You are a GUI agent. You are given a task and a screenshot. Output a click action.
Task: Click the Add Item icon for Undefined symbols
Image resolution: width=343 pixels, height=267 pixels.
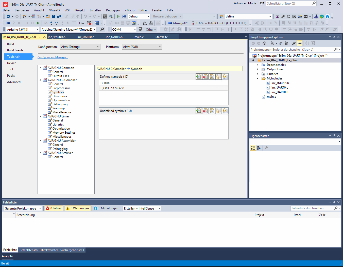pos(199,111)
